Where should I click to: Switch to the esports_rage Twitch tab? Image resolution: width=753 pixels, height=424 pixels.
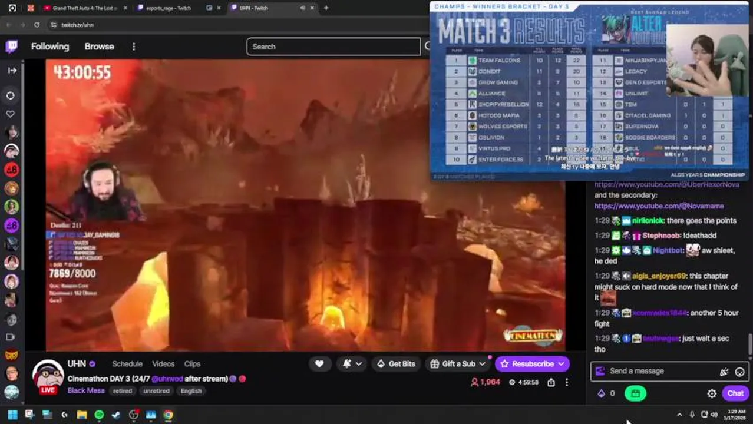169,8
